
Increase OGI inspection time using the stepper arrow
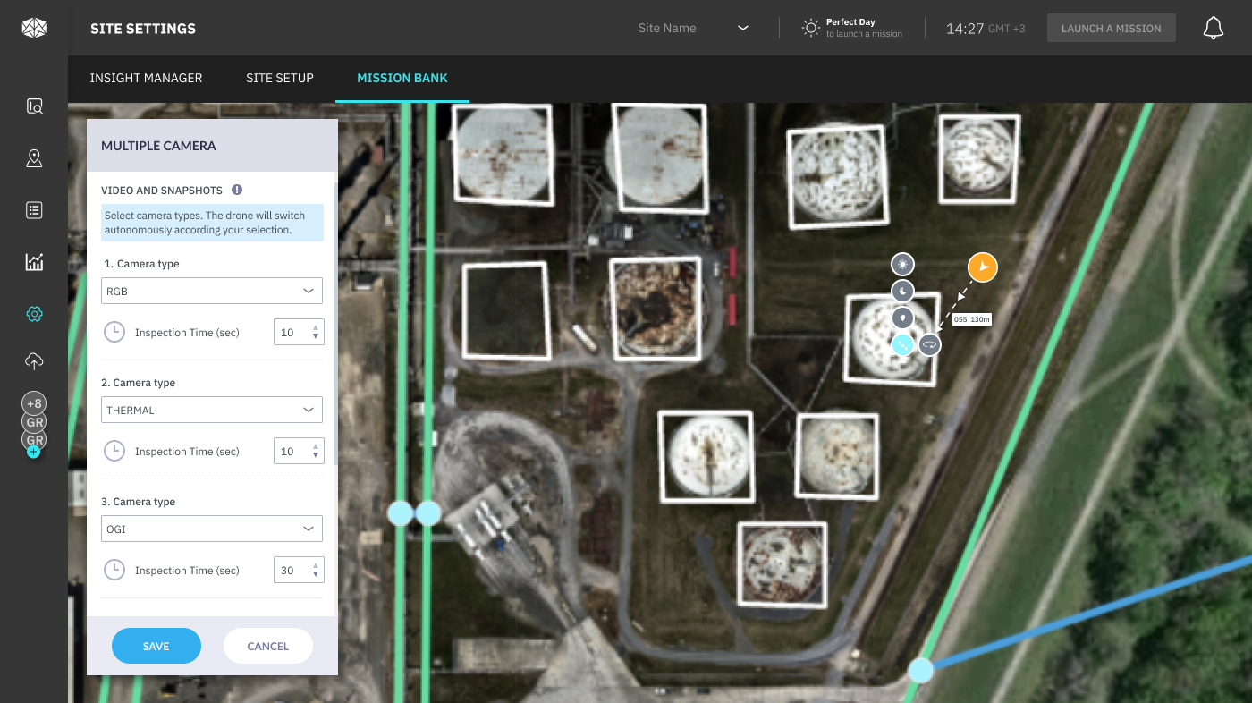tap(316, 564)
